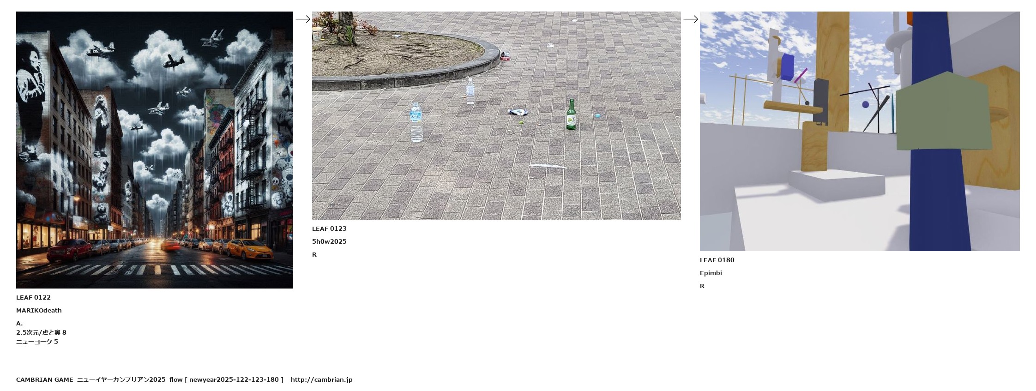Click the 2.5次元/虚と実 8 tag
This screenshot has width=1036, height=391.
click(41, 333)
